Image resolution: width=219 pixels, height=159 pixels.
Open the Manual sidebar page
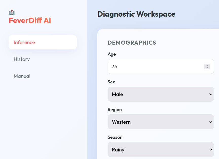(22, 76)
